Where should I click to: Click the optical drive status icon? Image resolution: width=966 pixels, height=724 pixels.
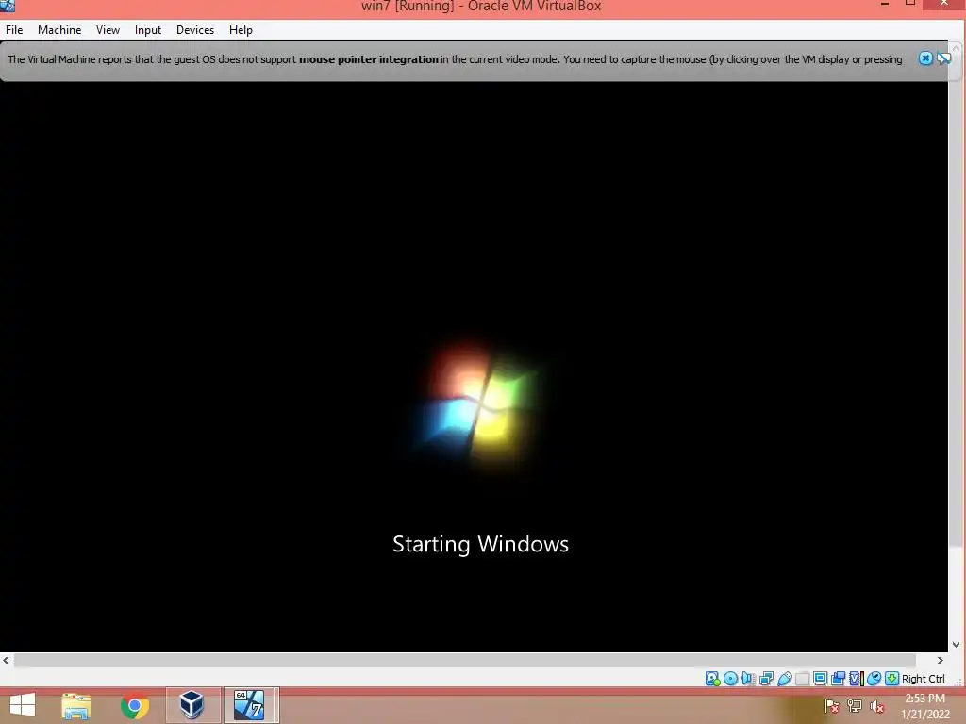[x=731, y=679]
